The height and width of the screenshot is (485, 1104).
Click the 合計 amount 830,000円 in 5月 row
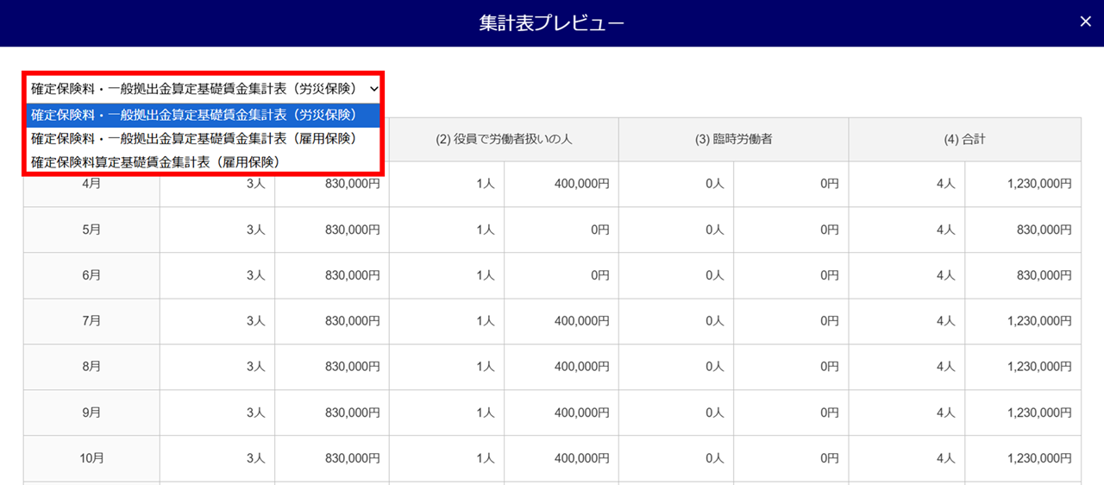click(1044, 230)
